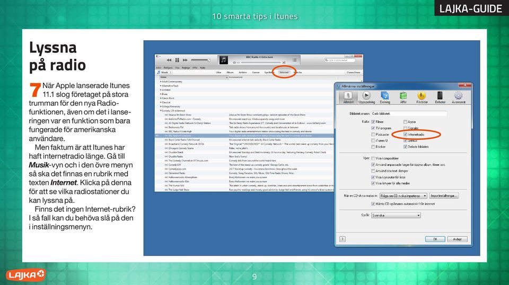Toggle the Internetradio checkbox
Viewport: 509px width, 285px height.
pyautogui.click(x=405, y=134)
